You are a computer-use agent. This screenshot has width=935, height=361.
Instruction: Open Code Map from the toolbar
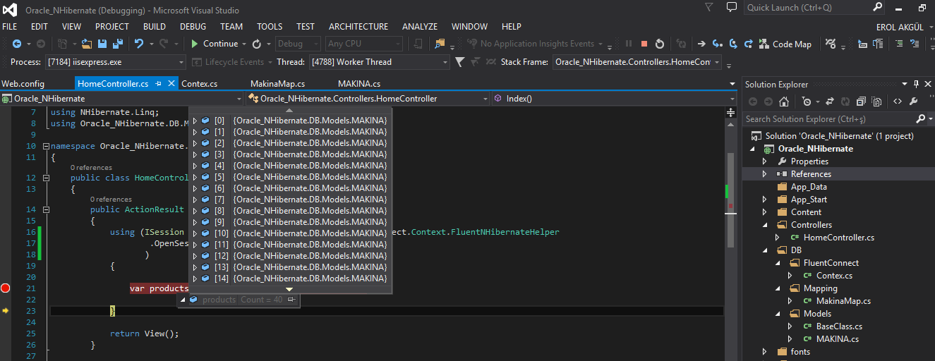(x=785, y=44)
